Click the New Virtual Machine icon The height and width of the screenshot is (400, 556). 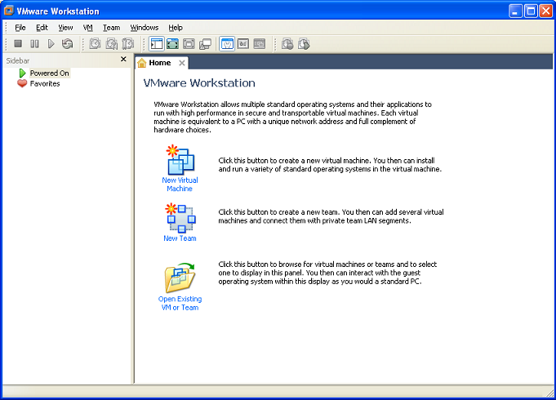(x=180, y=159)
